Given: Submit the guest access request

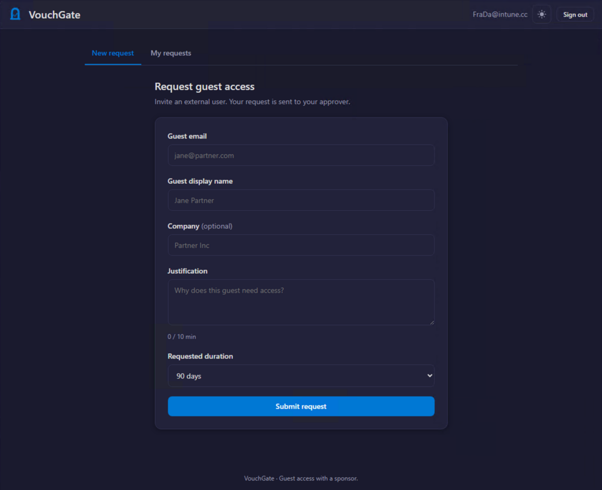Looking at the screenshot, I should [301, 407].
